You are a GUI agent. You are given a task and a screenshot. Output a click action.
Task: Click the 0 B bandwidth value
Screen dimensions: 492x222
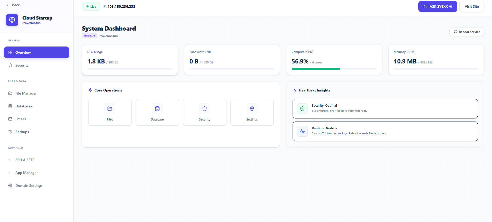tap(194, 61)
